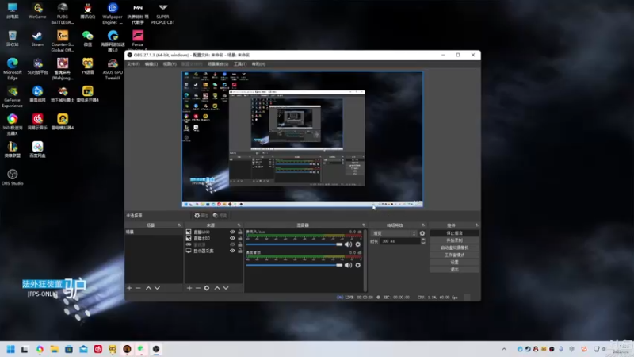Click the 启动虚拟摄像机 virtual camera button
The image size is (634, 357).
[454, 248]
